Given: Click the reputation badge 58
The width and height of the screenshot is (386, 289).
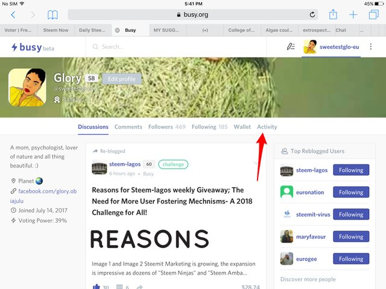Looking at the screenshot, I should [x=92, y=78].
